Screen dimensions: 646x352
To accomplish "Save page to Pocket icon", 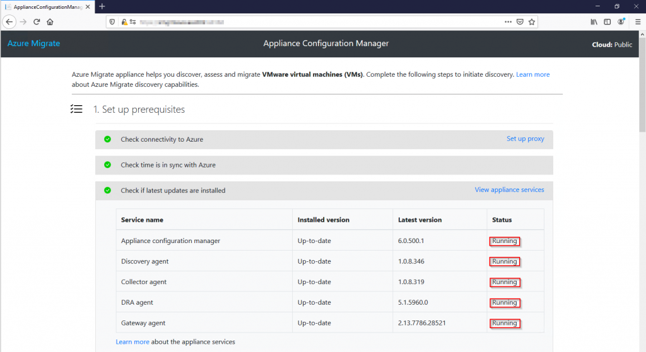I will coord(520,22).
